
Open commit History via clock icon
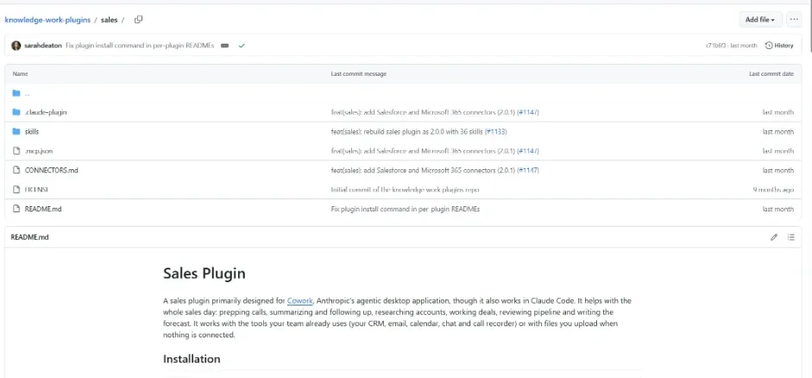pyautogui.click(x=779, y=46)
